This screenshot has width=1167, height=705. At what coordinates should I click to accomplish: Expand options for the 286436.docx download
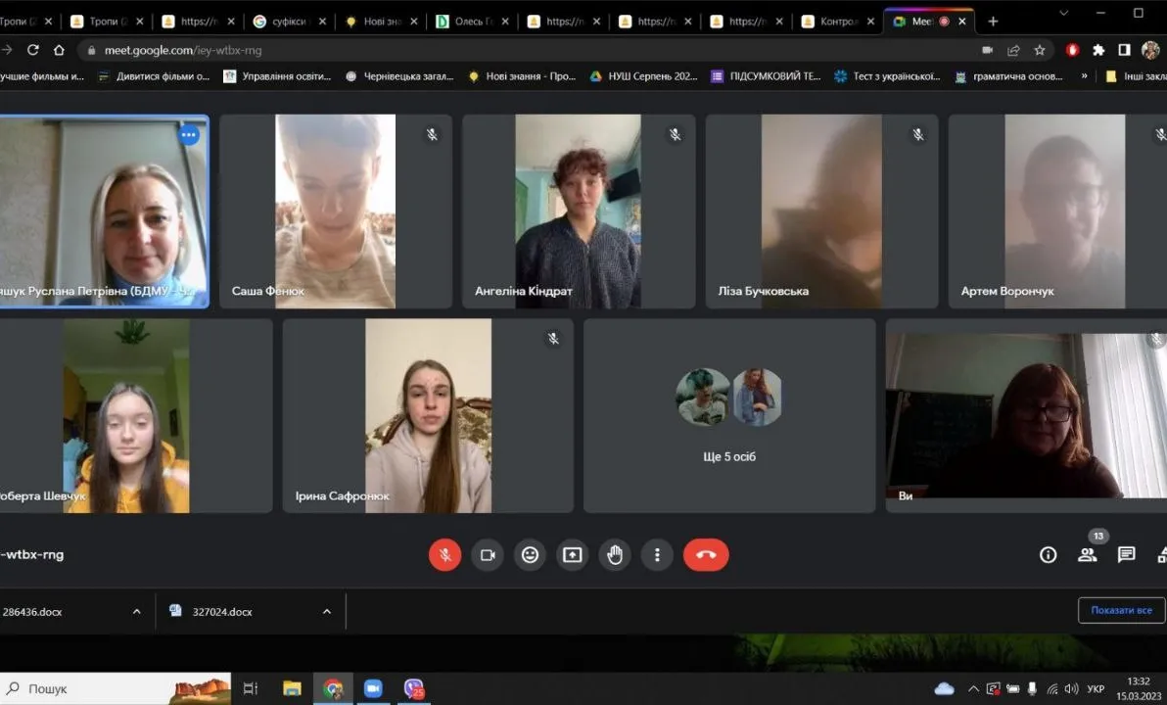[x=136, y=612]
